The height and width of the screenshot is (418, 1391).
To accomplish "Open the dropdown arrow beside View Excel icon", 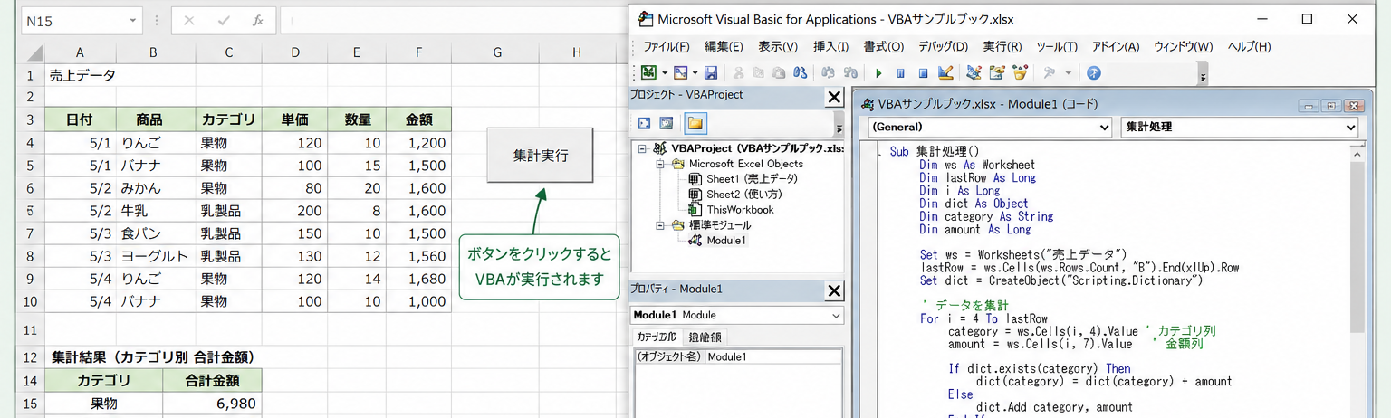I will [x=664, y=72].
